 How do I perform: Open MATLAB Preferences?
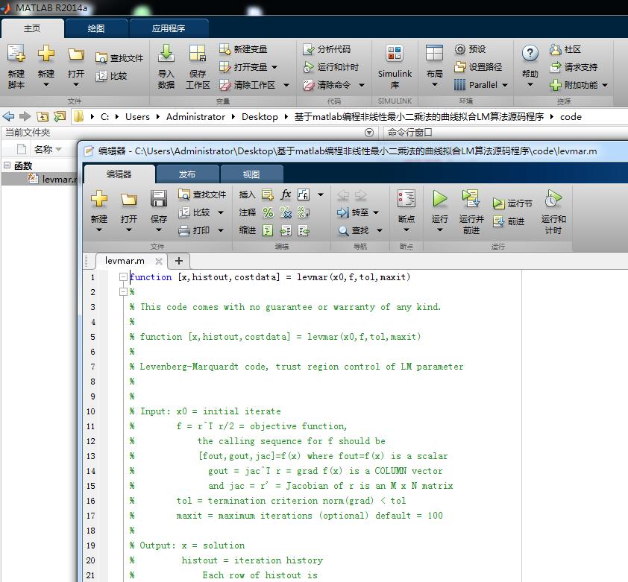[471, 49]
